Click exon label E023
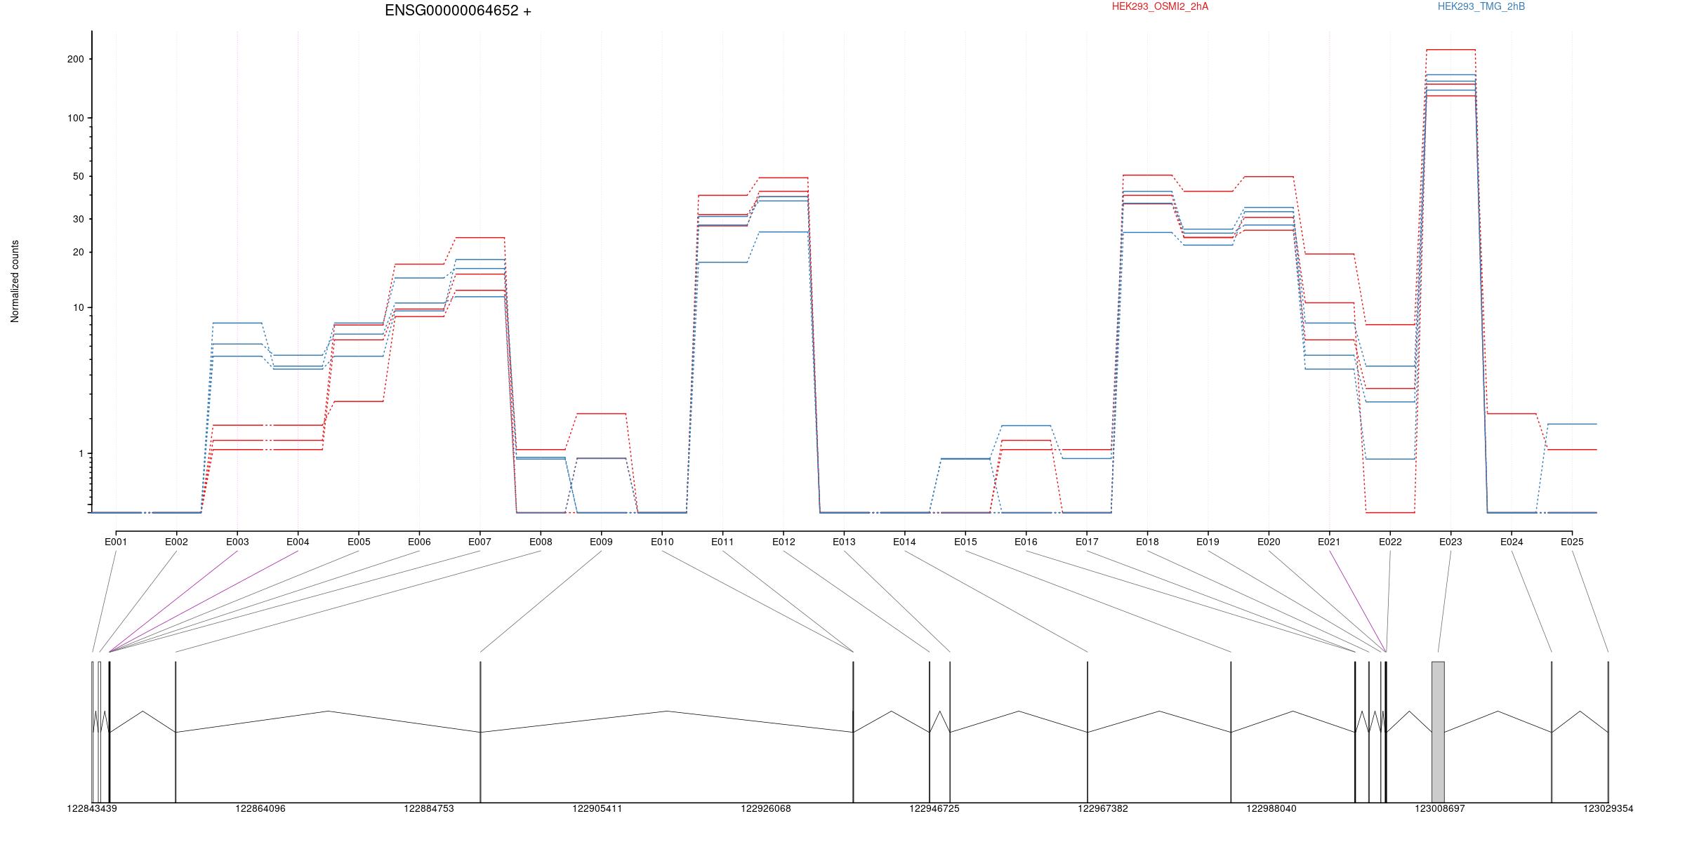1685x842 pixels. click(1451, 542)
